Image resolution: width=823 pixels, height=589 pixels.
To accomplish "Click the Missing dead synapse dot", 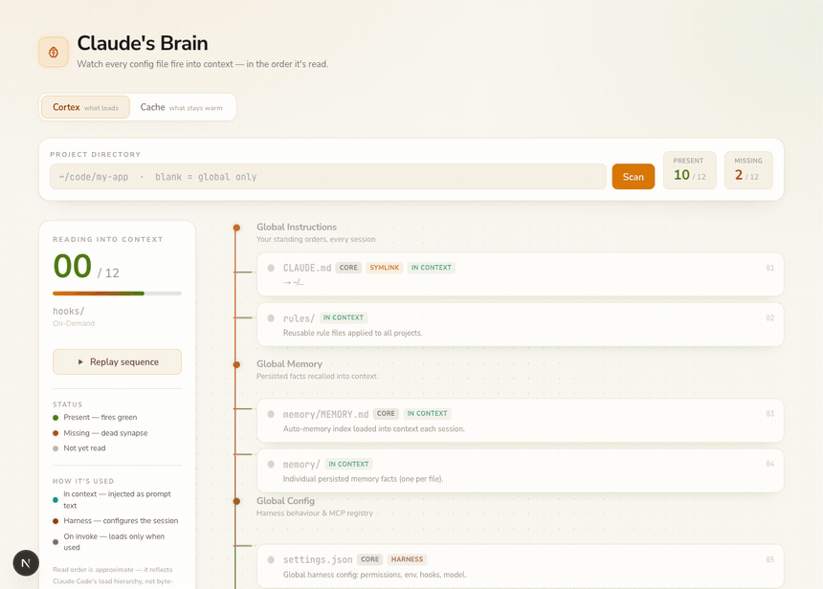I will click(56, 433).
